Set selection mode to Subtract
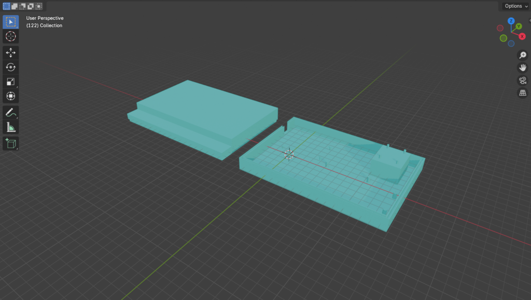Image resolution: width=531 pixels, height=300 pixels. 23,6
